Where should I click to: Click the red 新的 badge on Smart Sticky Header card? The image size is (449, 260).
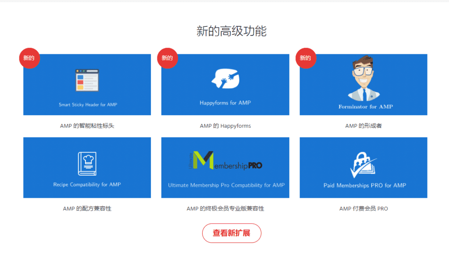29,58
